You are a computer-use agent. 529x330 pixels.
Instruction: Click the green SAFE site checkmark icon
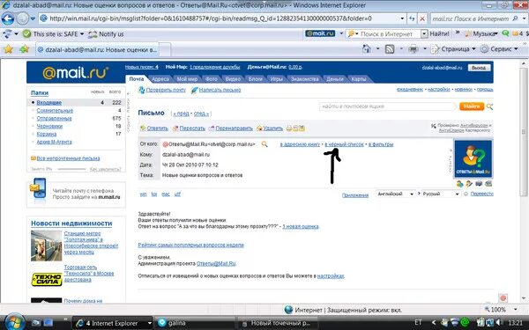click(x=27, y=34)
